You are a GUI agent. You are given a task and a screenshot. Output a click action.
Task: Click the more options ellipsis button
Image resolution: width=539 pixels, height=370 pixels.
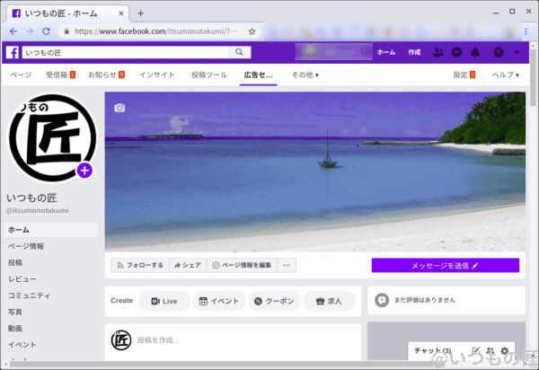click(x=287, y=265)
